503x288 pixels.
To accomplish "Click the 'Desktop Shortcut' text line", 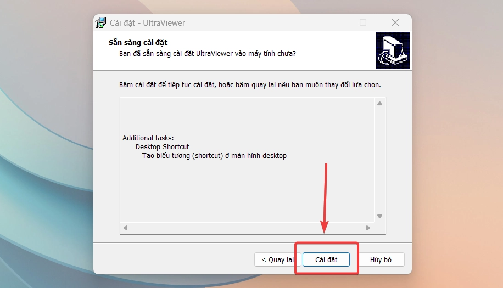I will pos(163,146).
